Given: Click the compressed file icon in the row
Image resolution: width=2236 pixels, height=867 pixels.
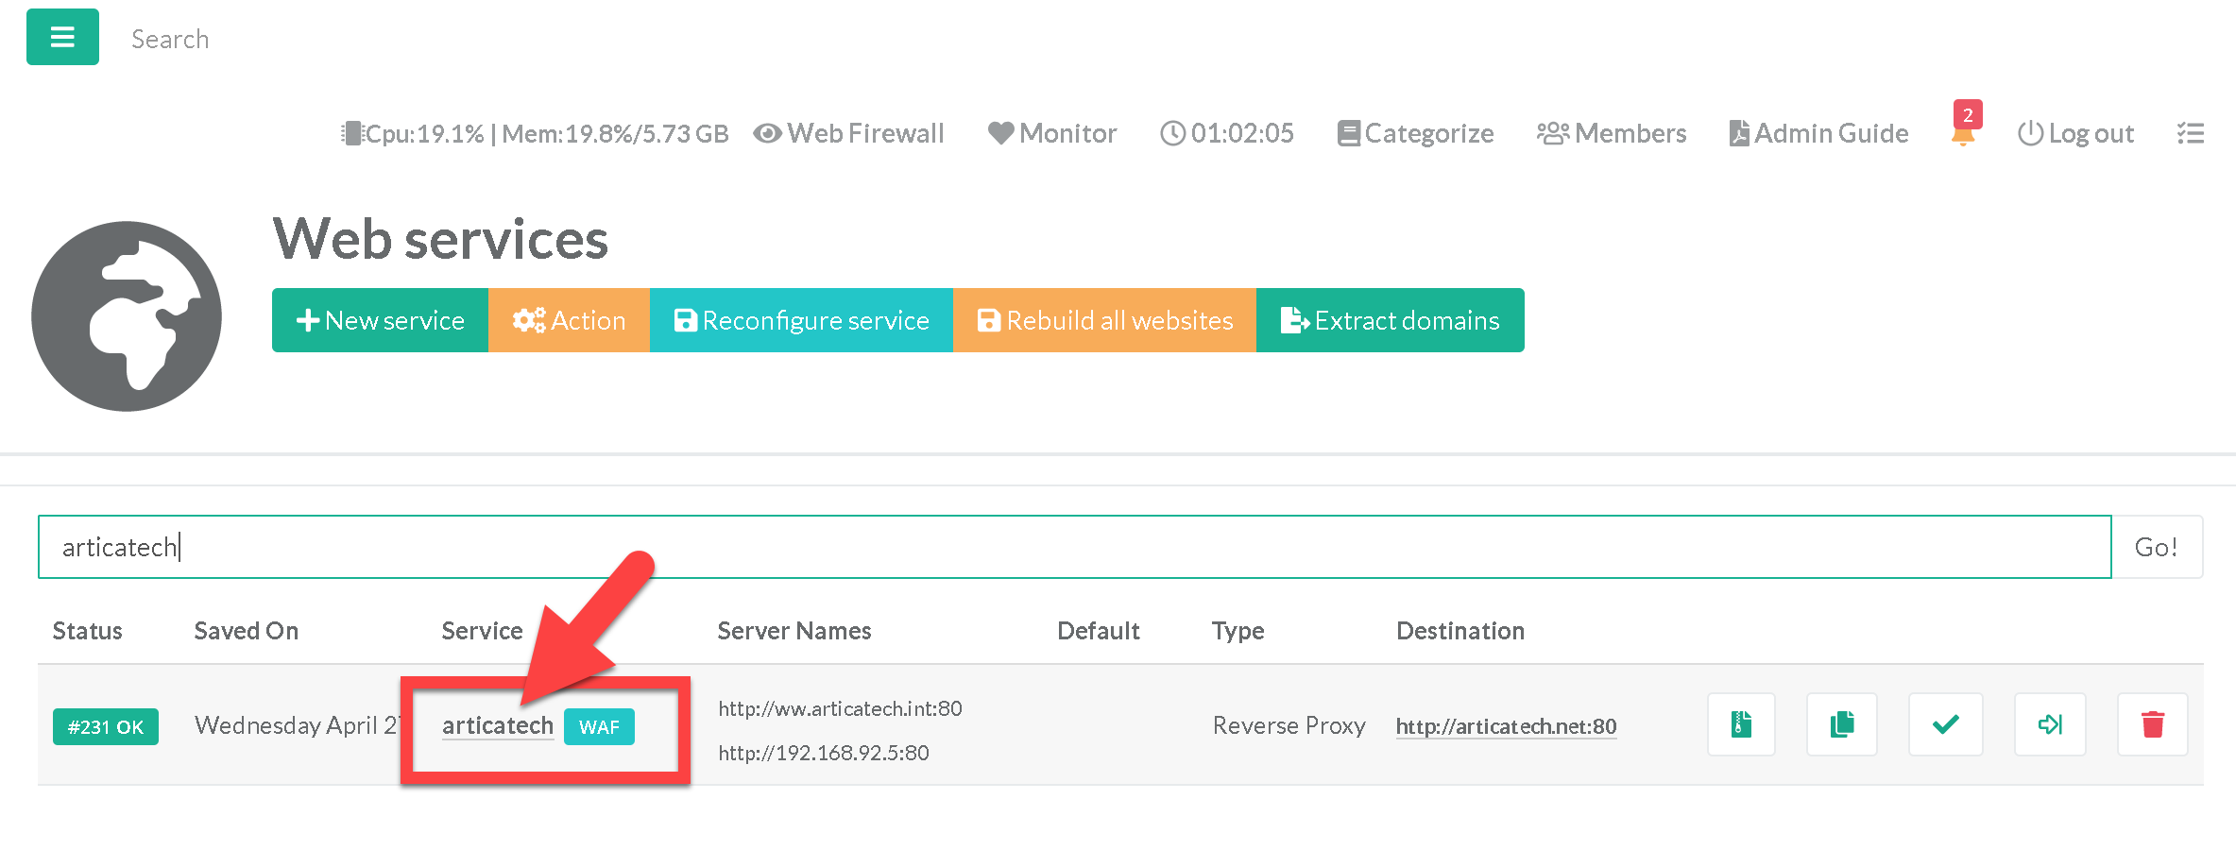Looking at the screenshot, I should pyautogui.click(x=1740, y=724).
